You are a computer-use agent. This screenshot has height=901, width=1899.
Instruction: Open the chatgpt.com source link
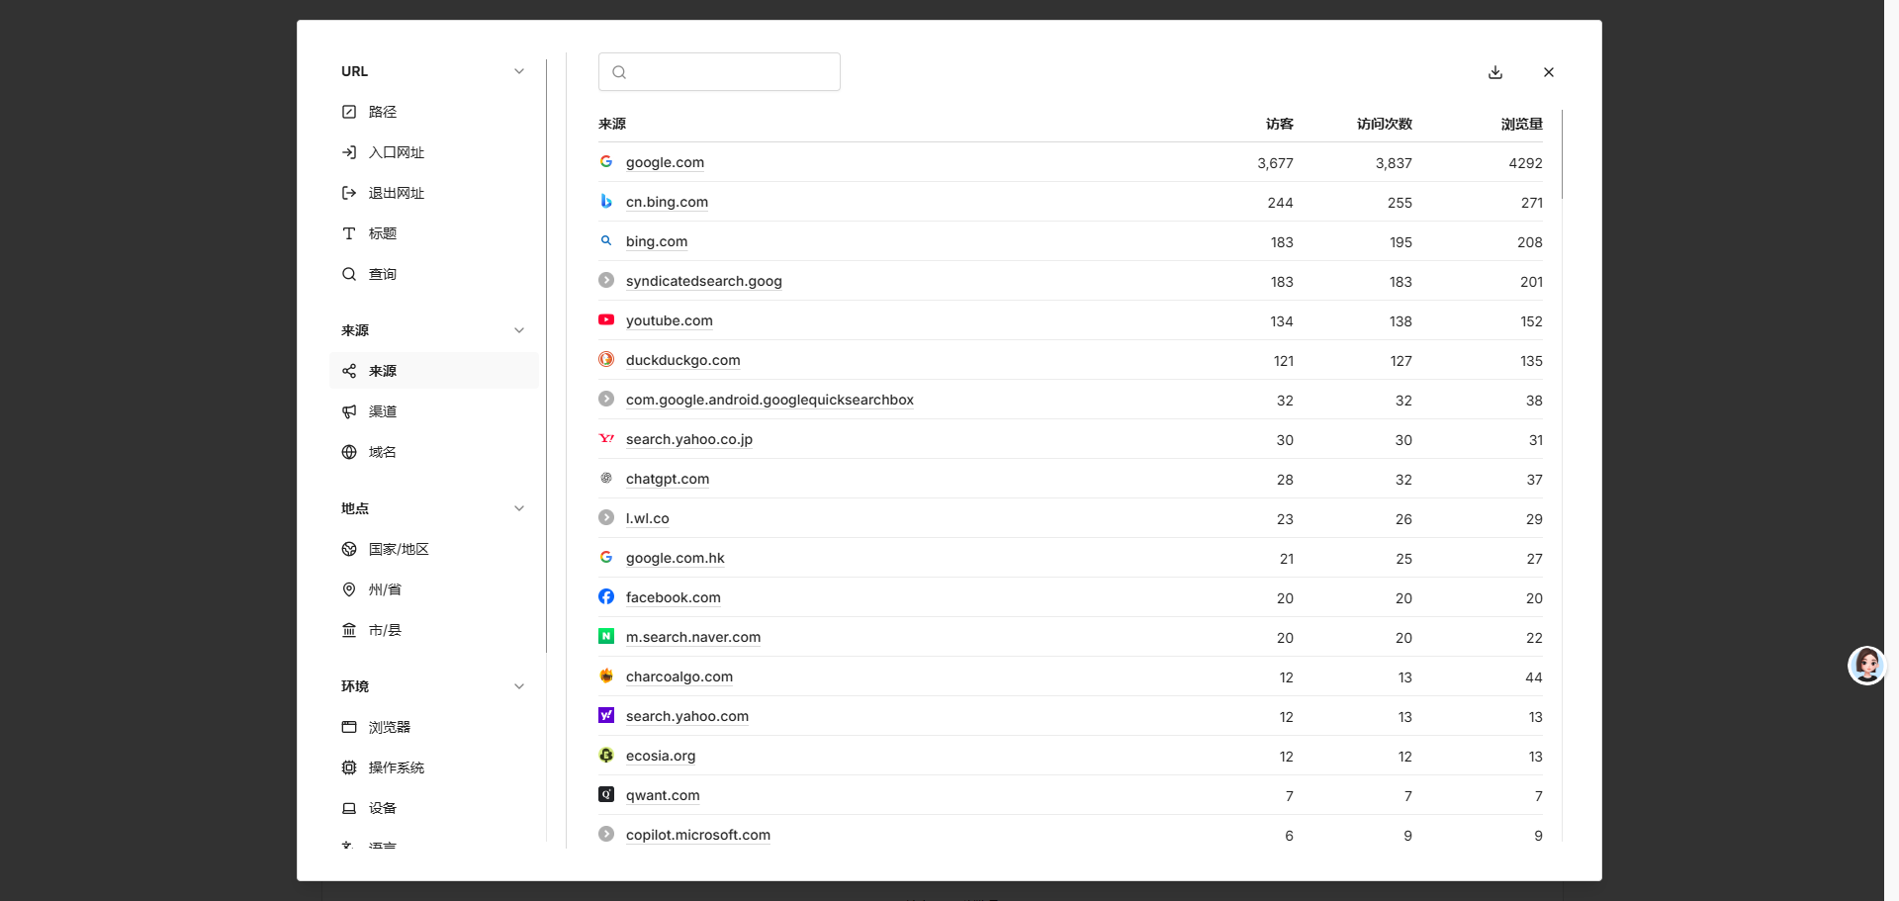(x=668, y=479)
